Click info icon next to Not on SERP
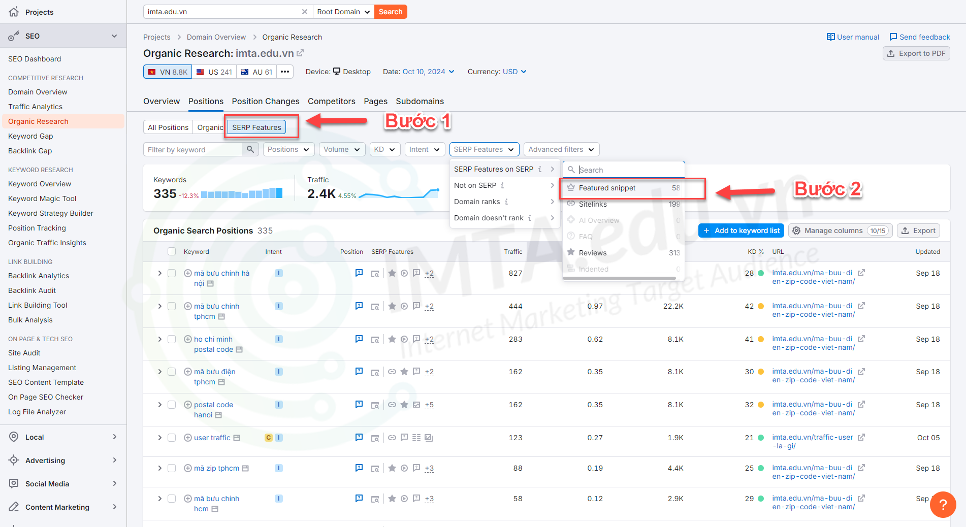Image resolution: width=966 pixels, height=527 pixels. [x=502, y=185]
